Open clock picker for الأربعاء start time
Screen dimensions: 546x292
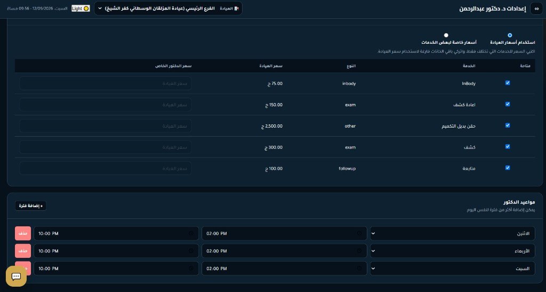point(359,251)
